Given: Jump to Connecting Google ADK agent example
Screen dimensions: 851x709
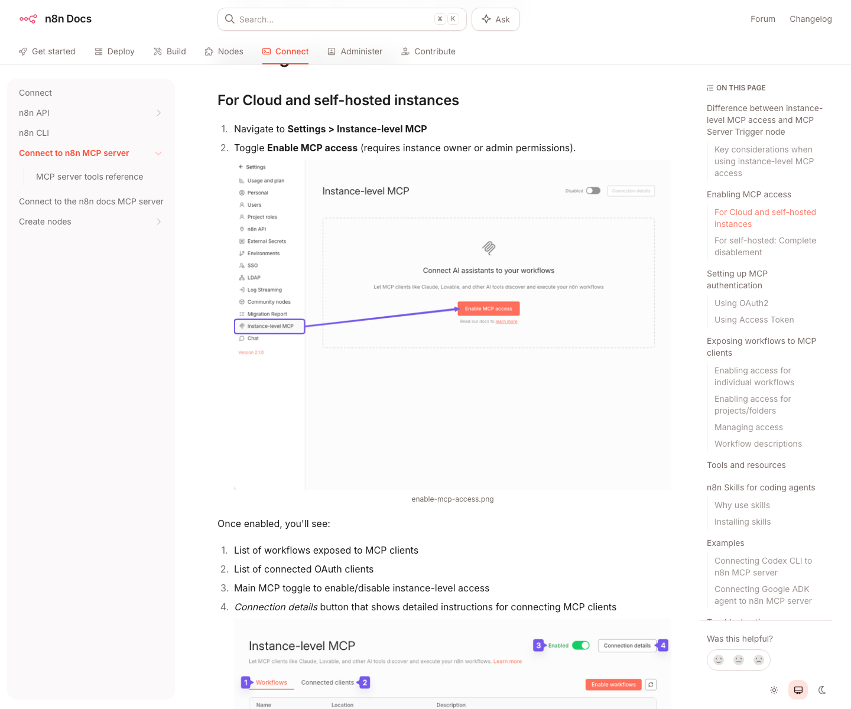Looking at the screenshot, I should [763, 595].
